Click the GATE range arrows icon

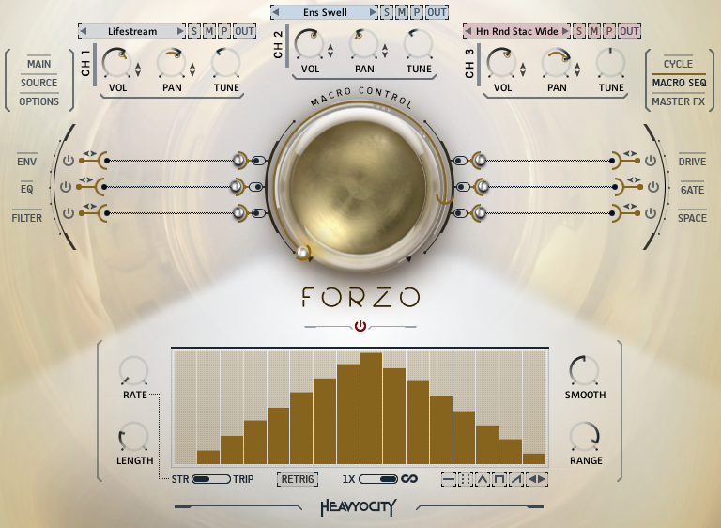[633, 179]
